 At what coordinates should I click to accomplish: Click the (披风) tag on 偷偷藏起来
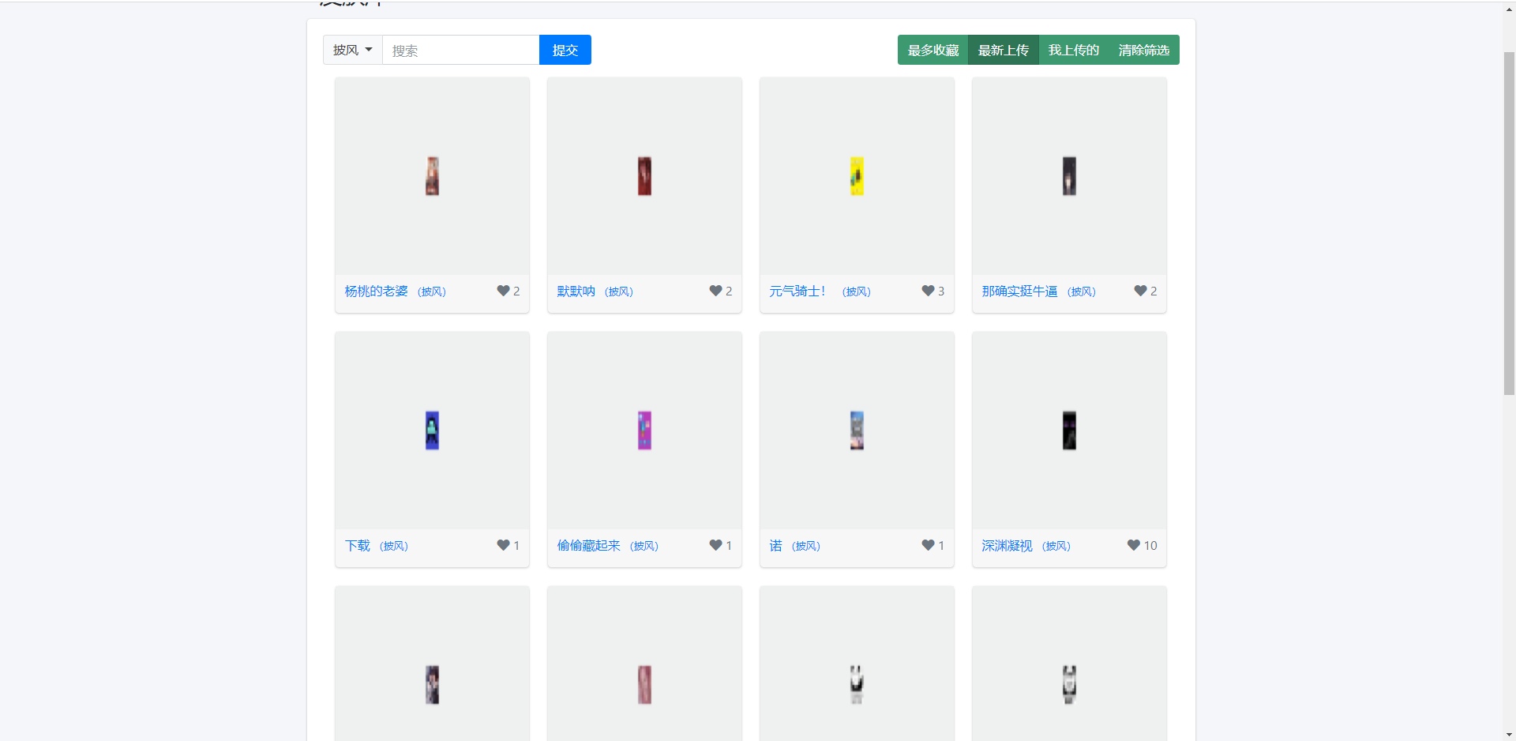[644, 546]
